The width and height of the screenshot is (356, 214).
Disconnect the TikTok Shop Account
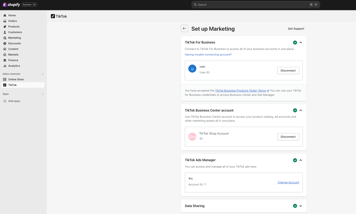[288, 137]
